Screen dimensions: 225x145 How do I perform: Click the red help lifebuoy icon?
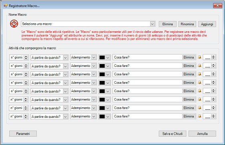coord(14,24)
